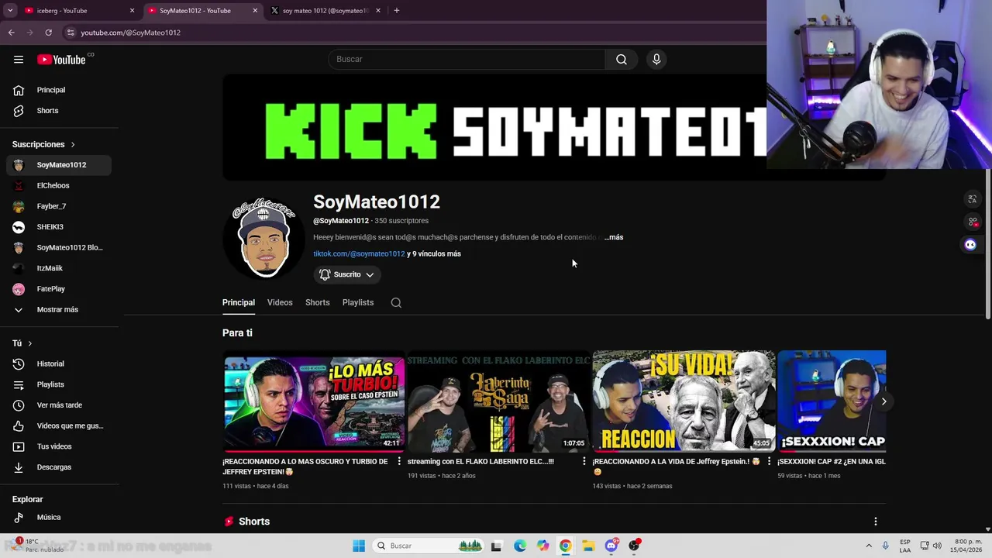Click the Windows taskbar search box
This screenshot has width=992, height=558.
point(429,546)
